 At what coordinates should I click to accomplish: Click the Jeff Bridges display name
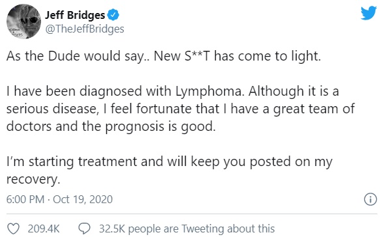point(75,15)
